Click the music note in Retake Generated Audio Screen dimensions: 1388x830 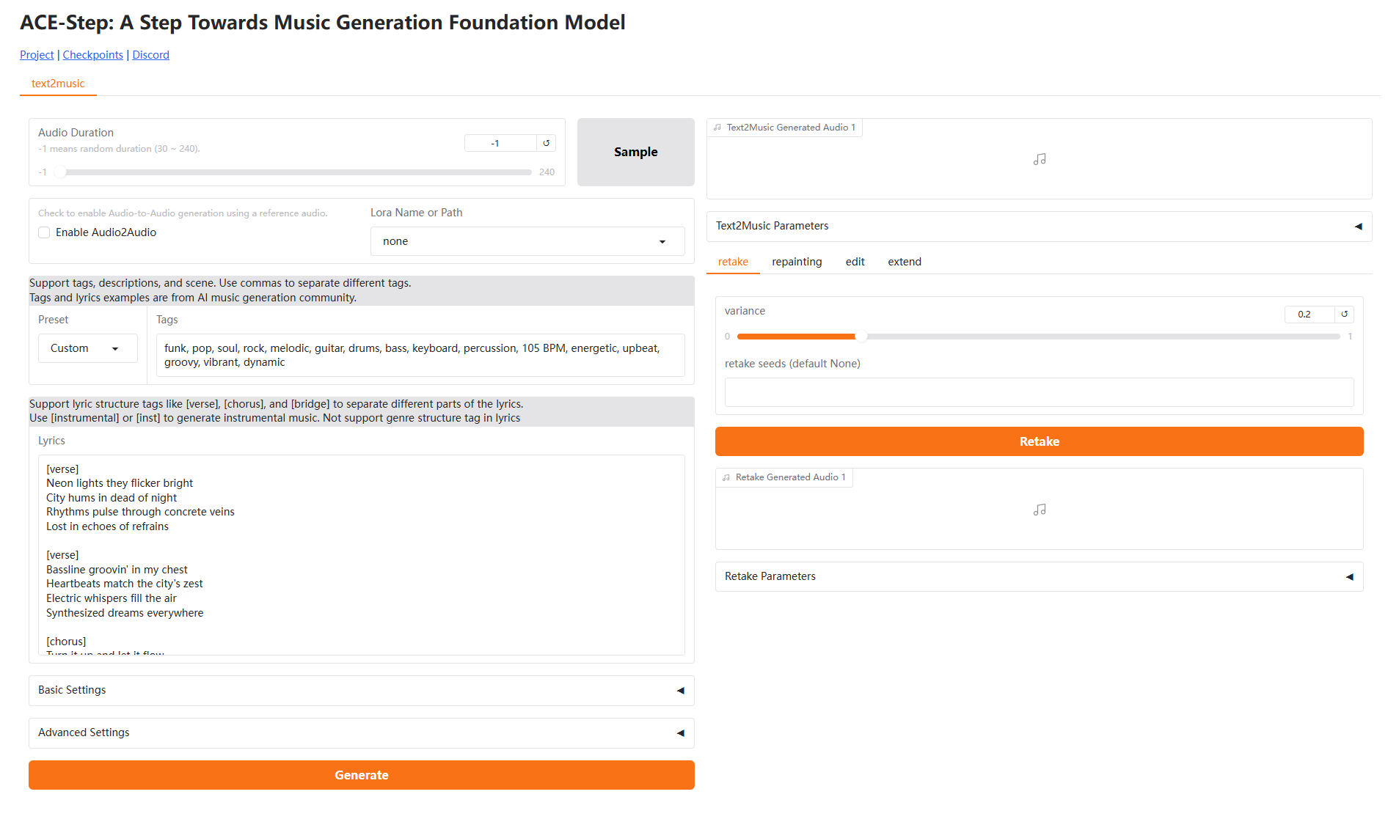tap(1039, 510)
